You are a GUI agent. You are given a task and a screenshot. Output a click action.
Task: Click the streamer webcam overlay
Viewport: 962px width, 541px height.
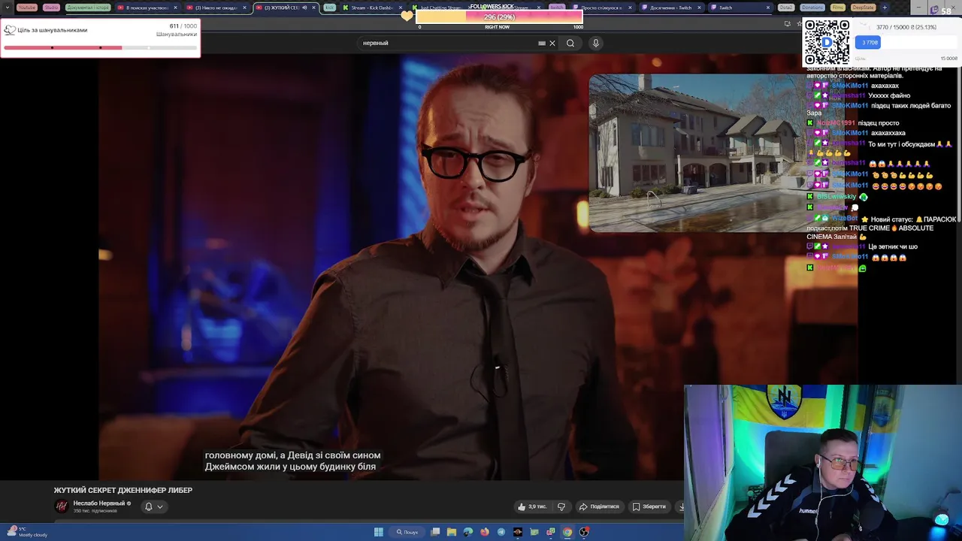click(x=823, y=462)
